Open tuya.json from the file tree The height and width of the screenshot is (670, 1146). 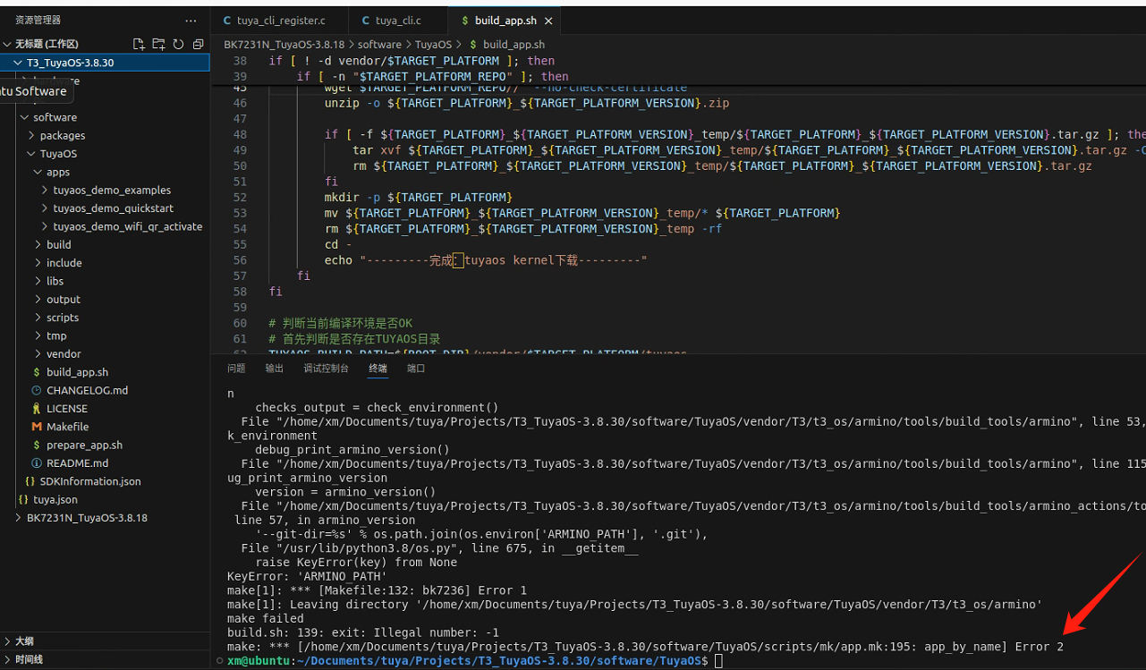pyautogui.click(x=105, y=499)
